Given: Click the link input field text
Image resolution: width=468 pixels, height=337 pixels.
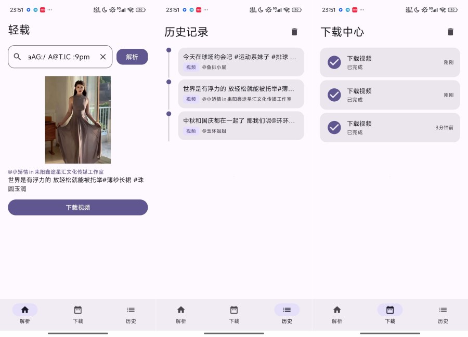Looking at the screenshot, I should [x=59, y=57].
